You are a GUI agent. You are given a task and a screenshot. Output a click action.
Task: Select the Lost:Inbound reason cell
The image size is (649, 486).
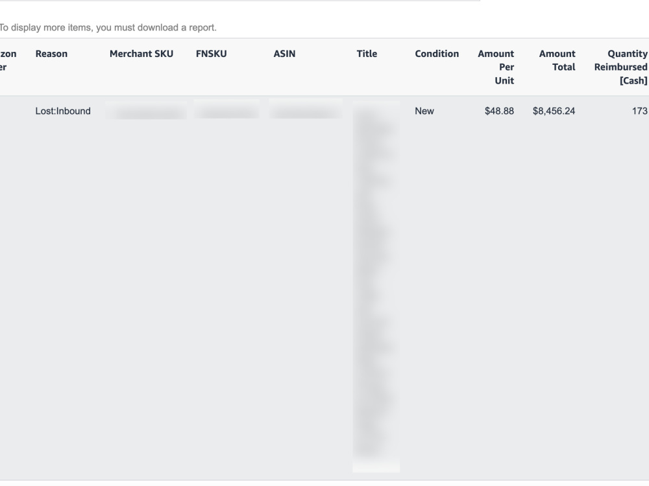63,111
